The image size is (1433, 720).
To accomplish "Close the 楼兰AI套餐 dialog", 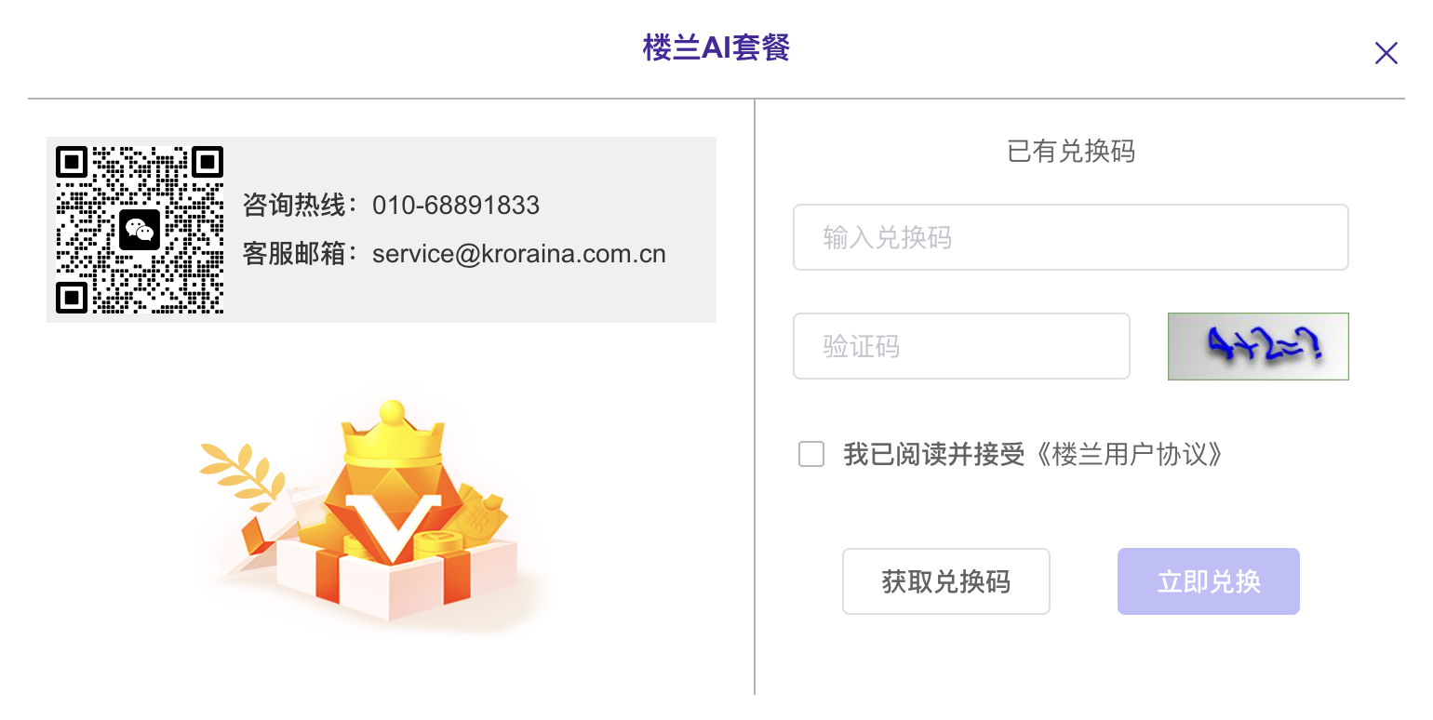I will [1386, 53].
